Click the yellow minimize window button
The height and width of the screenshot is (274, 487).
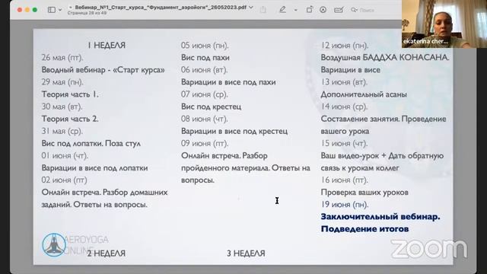click(27, 10)
